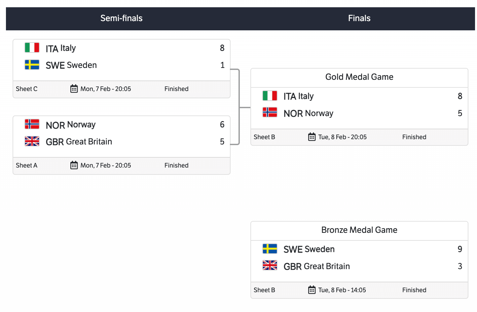Click ITA Italy team name in the semi-final

coord(61,48)
